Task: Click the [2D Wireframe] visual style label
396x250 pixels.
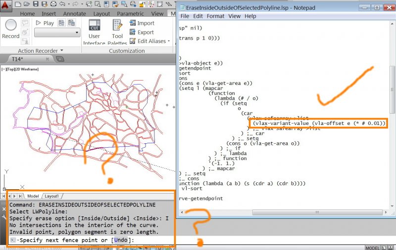Action: (27, 69)
